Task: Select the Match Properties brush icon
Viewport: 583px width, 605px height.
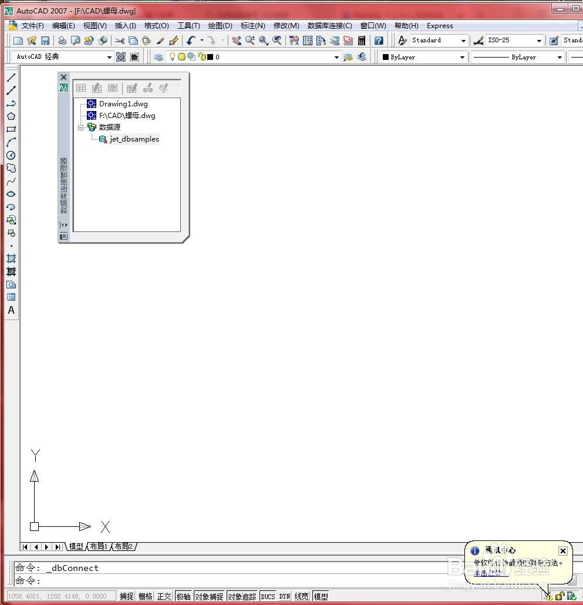Action: 160,41
